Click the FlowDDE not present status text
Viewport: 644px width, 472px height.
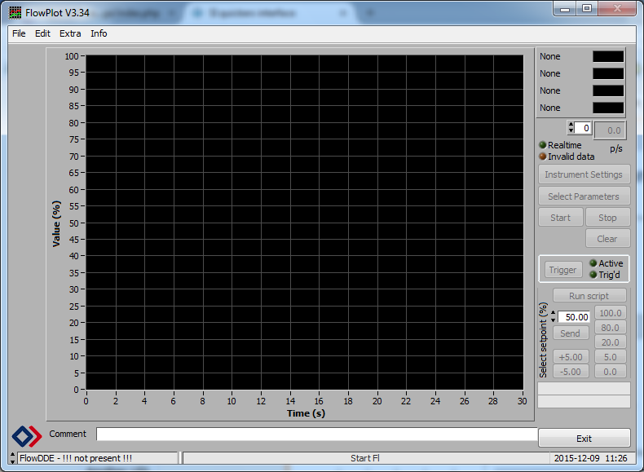76,458
